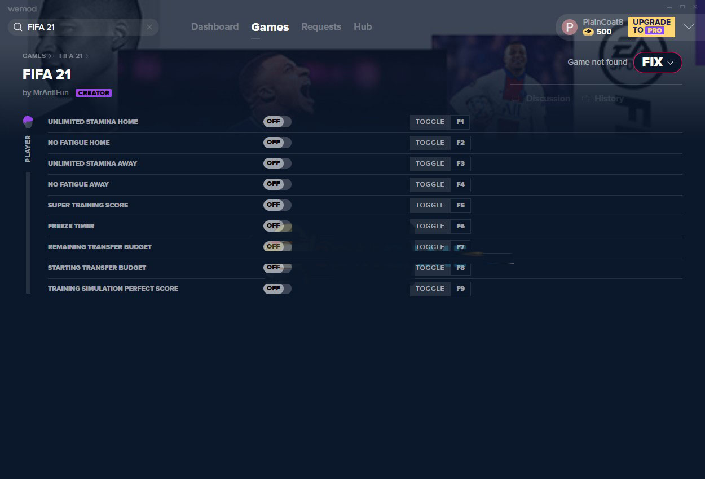Maximize the WeMod window
The image size is (705, 479).
(x=682, y=7)
